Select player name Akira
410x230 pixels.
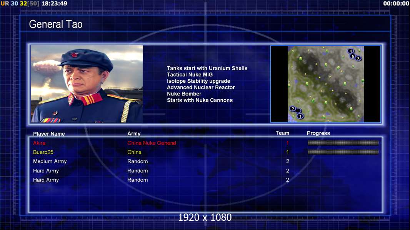39,143
